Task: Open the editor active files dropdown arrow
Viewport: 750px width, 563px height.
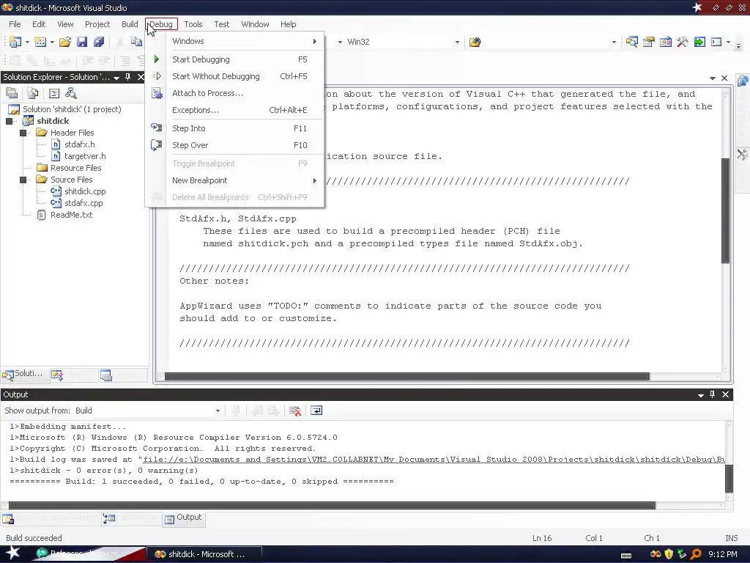Action: (712, 78)
